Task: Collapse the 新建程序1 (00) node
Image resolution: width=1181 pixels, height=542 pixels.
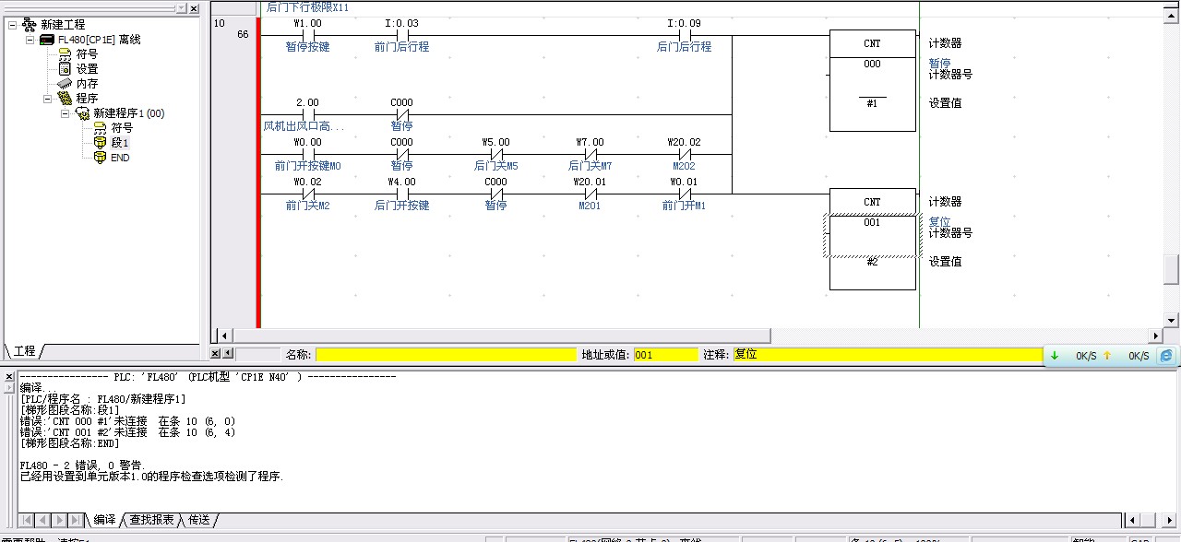Action: tap(65, 113)
